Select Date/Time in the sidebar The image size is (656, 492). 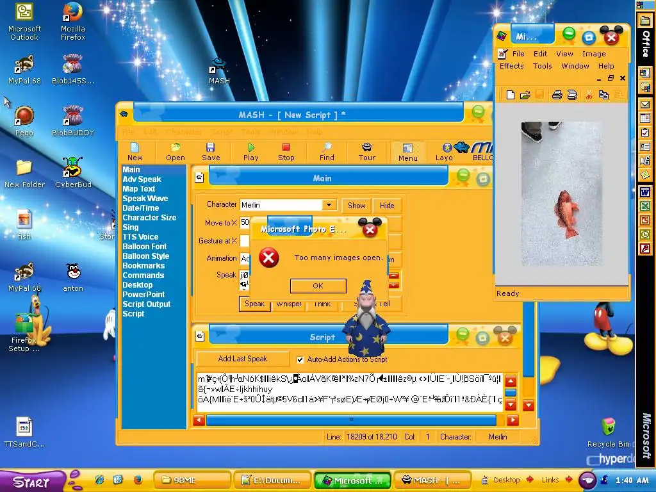(x=140, y=208)
